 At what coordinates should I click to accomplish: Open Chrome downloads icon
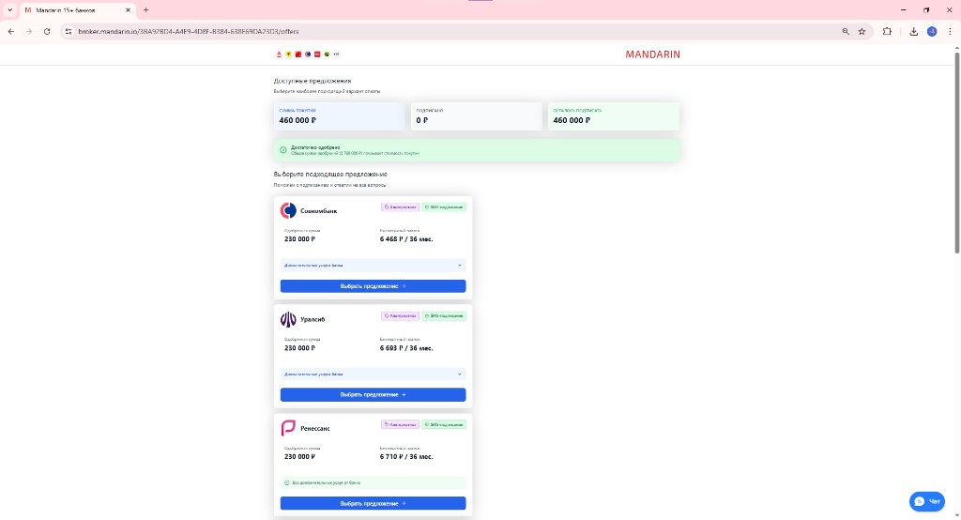913,31
